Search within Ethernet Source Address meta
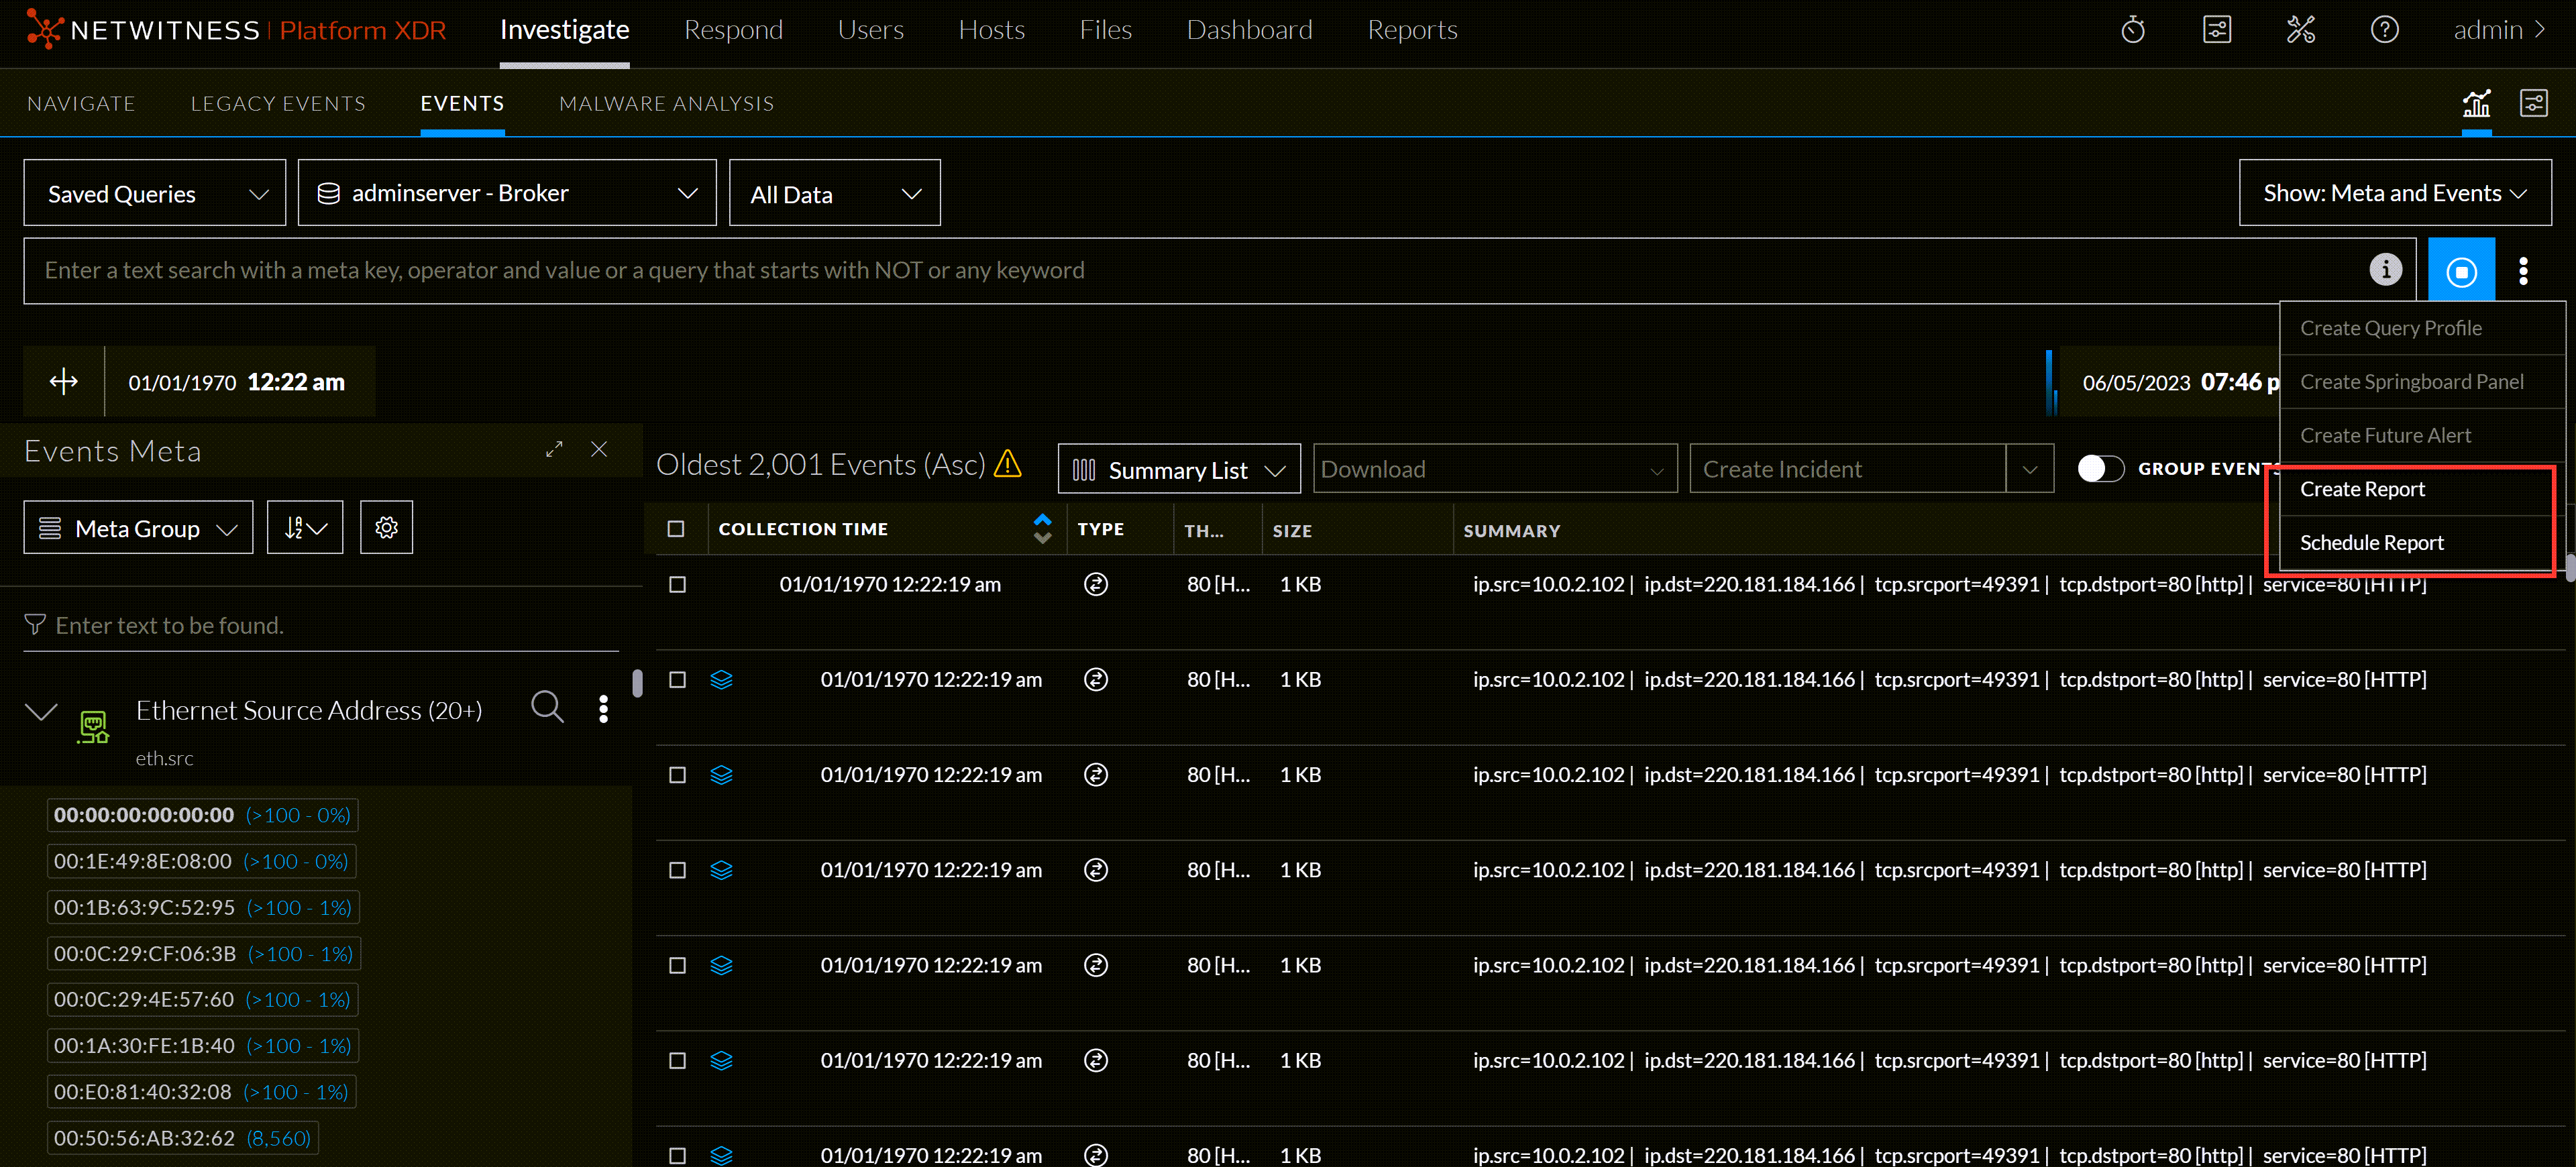The image size is (2576, 1167). [547, 707]
